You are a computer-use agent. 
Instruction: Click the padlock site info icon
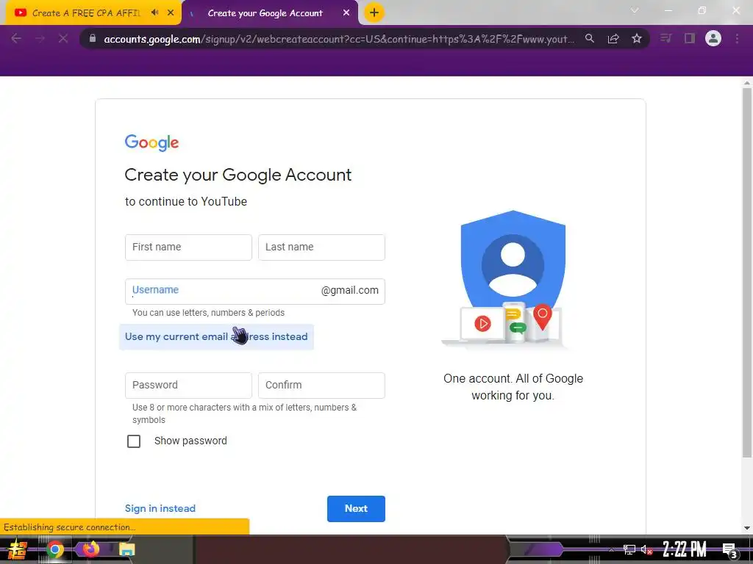point(93,38)
